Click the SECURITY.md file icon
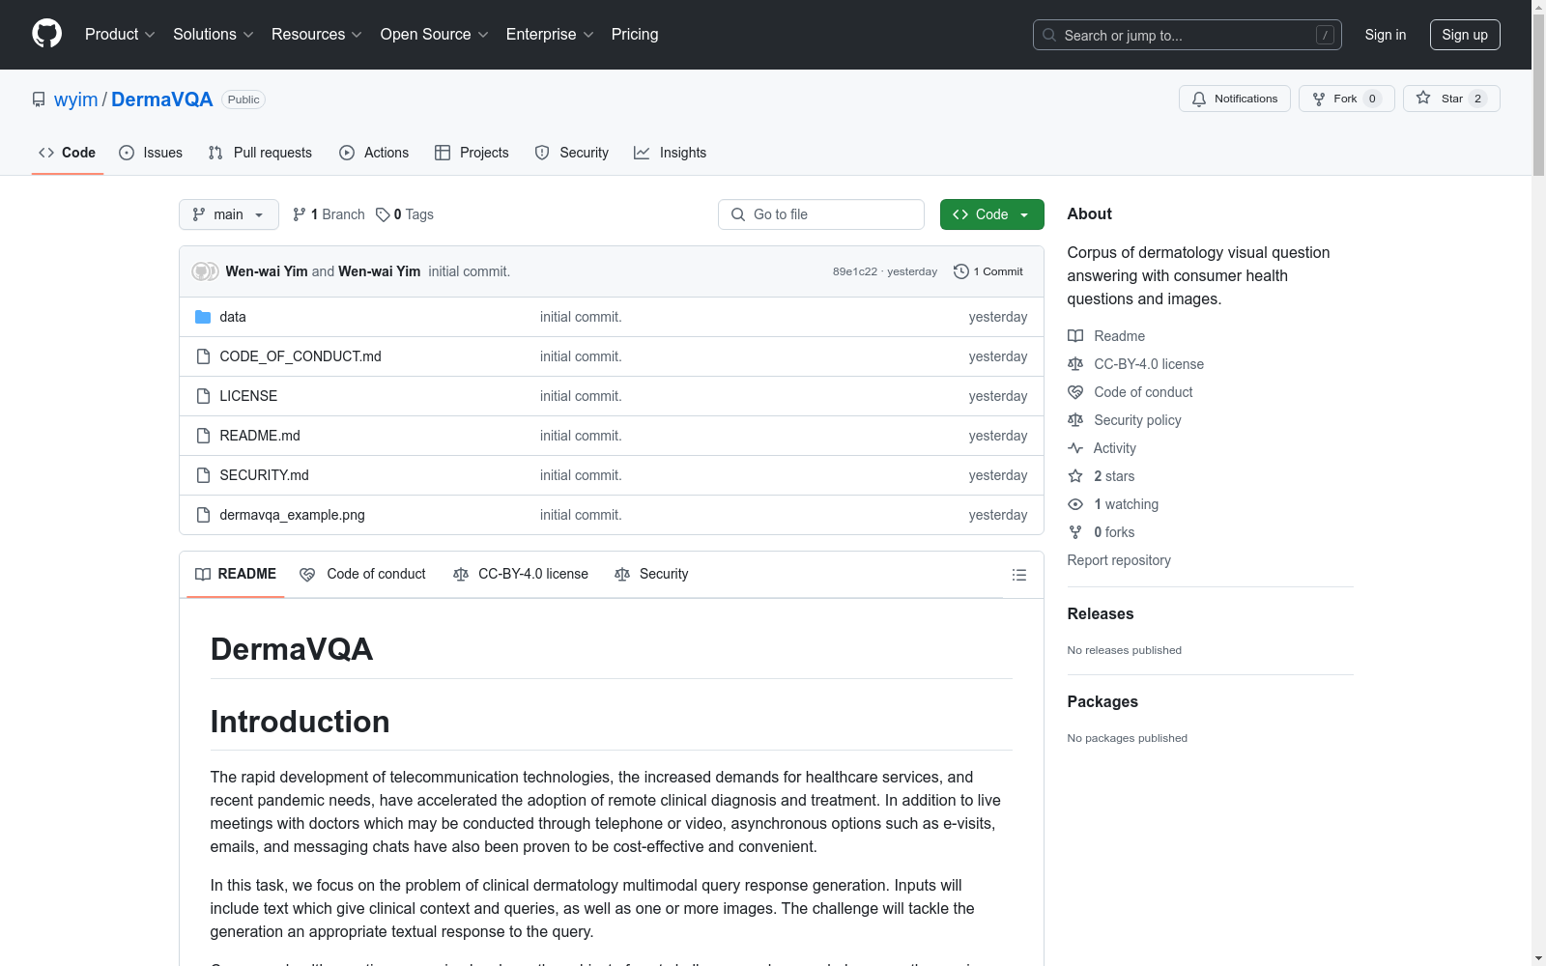The image size is (1546, 966). [x=203, y=475]
